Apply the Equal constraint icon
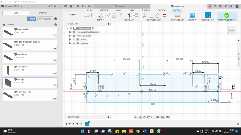 (x=165, y=15)
